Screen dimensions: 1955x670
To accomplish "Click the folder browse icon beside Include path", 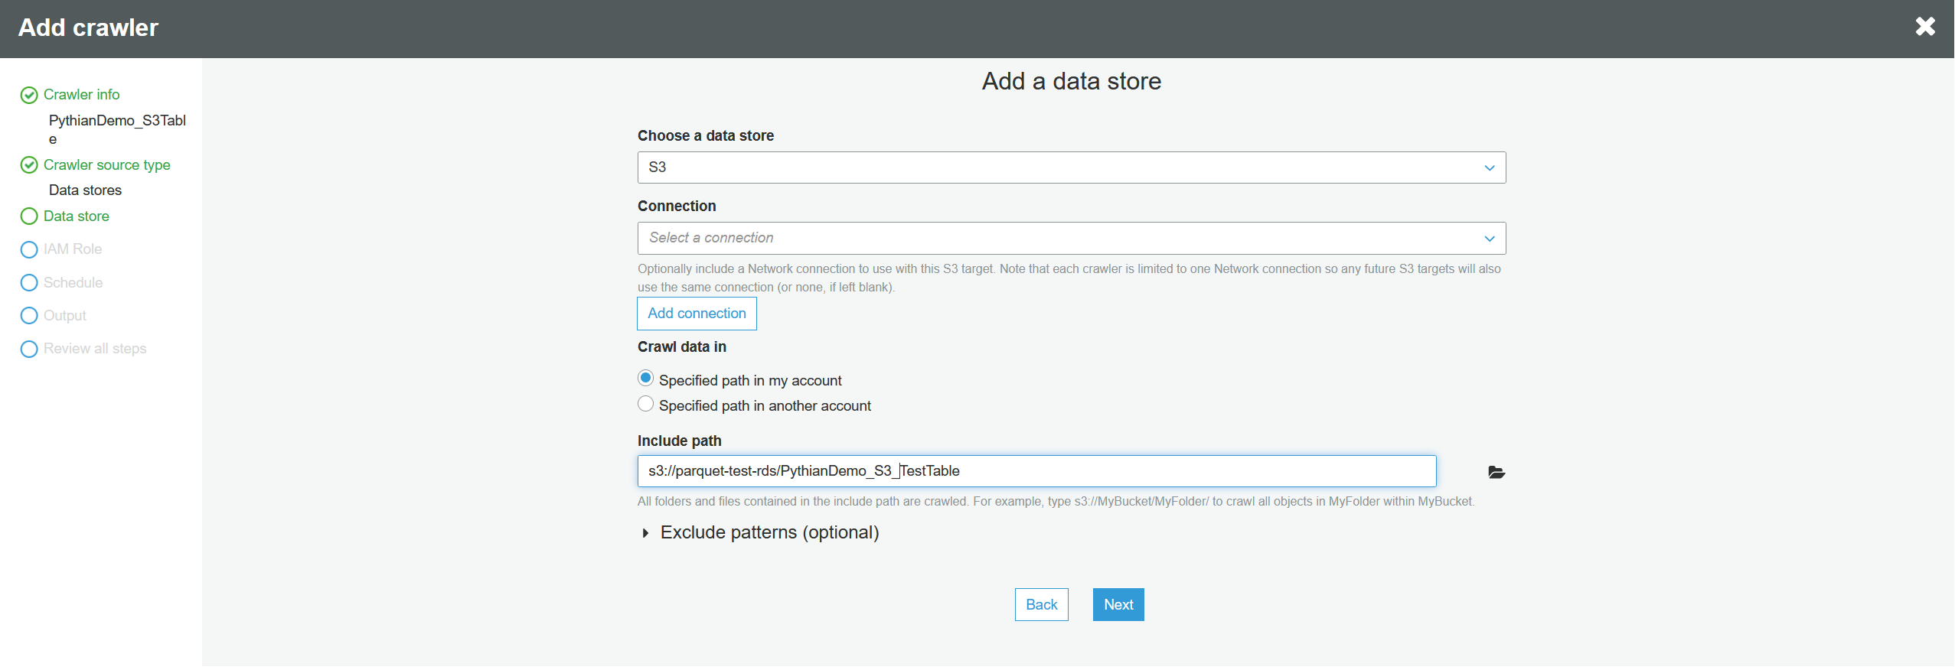I will coord(1496,472).
